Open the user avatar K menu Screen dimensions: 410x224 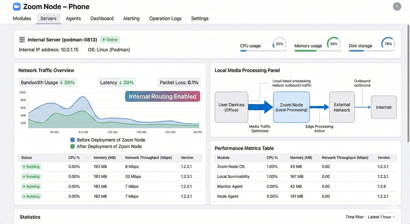(x=397, y=7)
